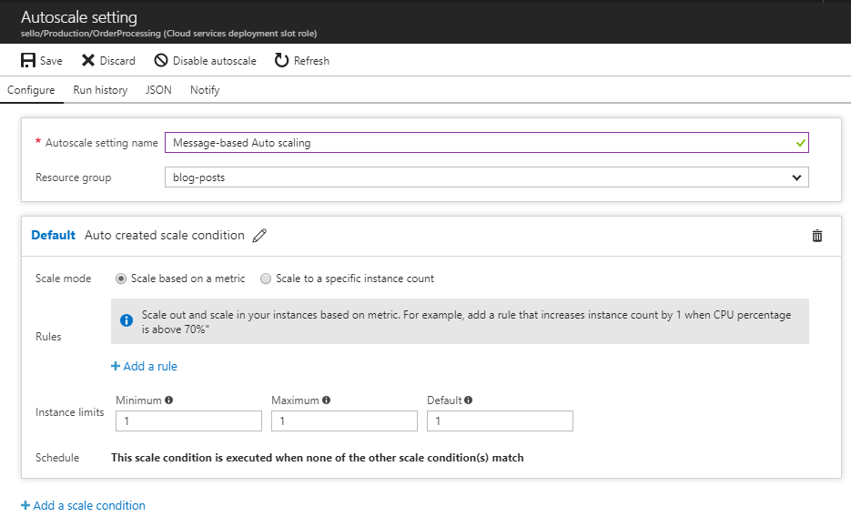The height and width of the screenshot is (527, 851).
Task: Click the Disable autoscale circle-slash icon
Action: [161, 60]
